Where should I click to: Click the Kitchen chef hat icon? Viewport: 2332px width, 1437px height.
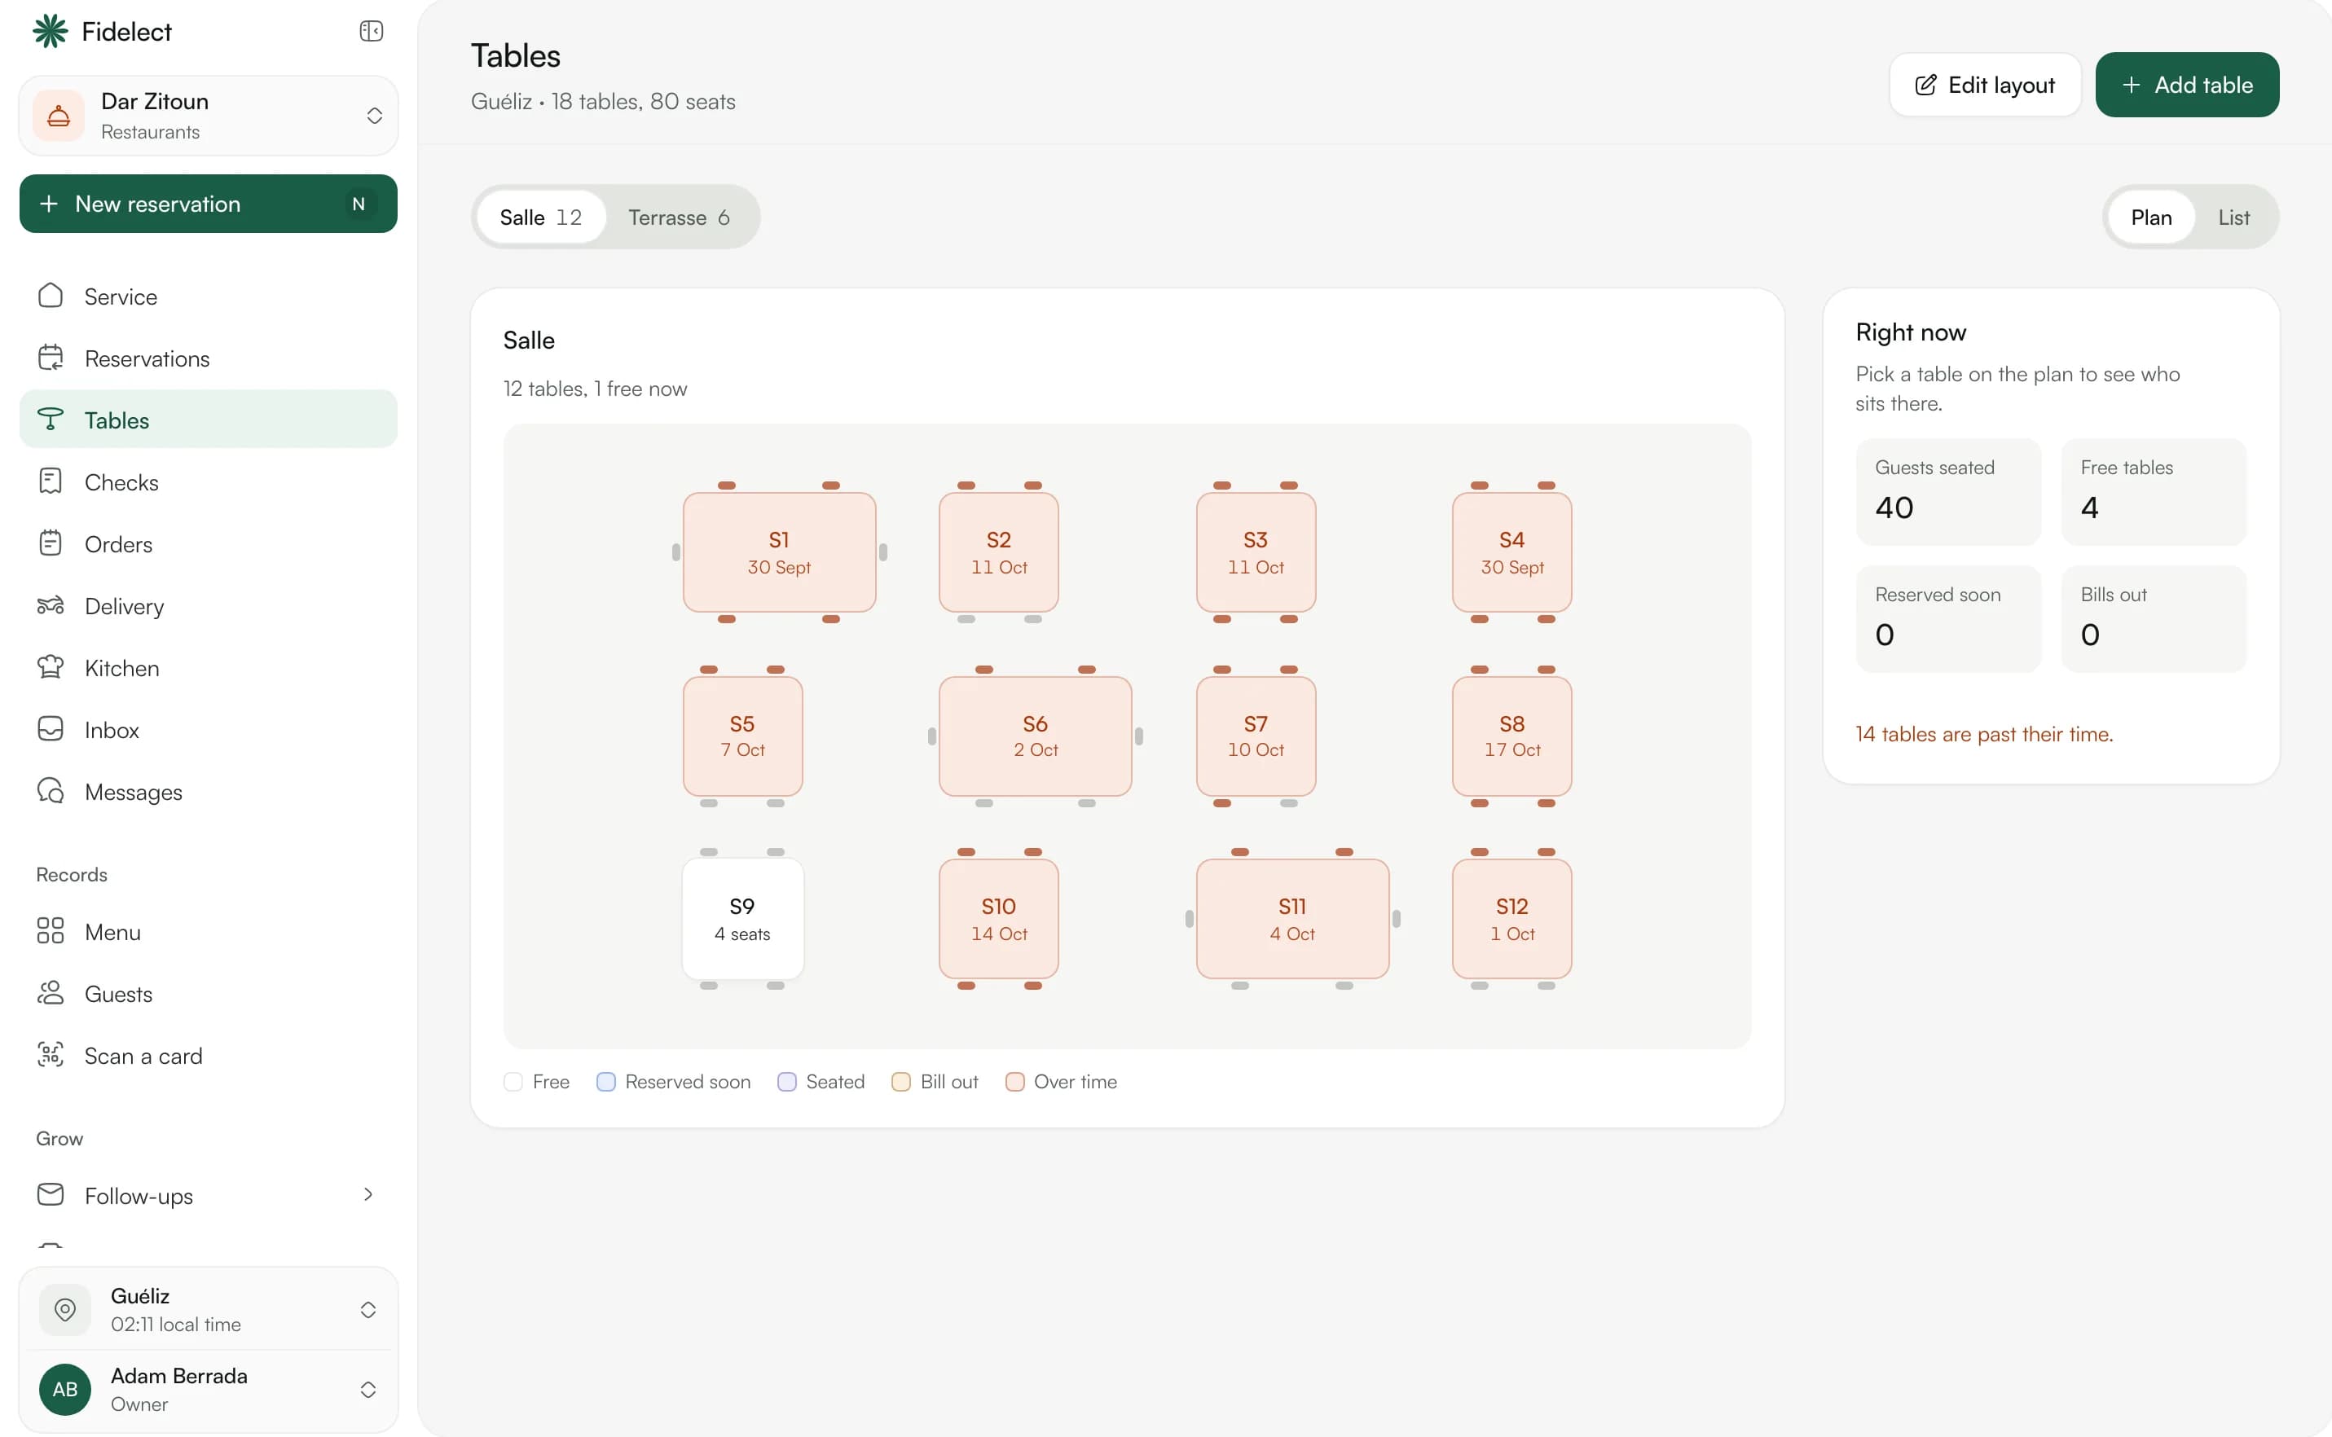pyautogui.click(x=51, y=667)
